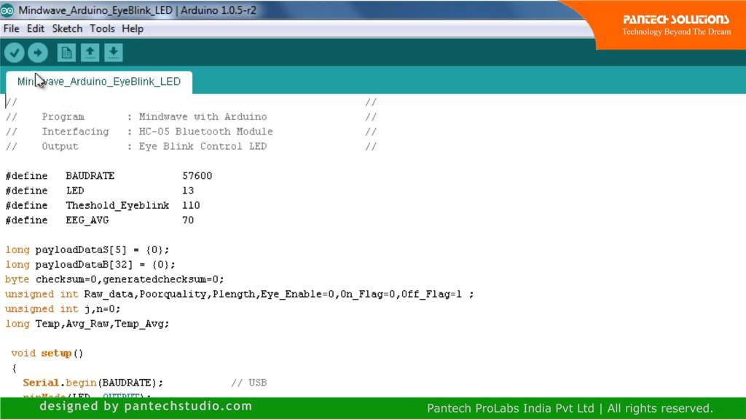Select the Mindwave_Arduino_EyeBlink_LED sketch tab
The height and width of the screenshot is (419, 746).
[99, 81]
